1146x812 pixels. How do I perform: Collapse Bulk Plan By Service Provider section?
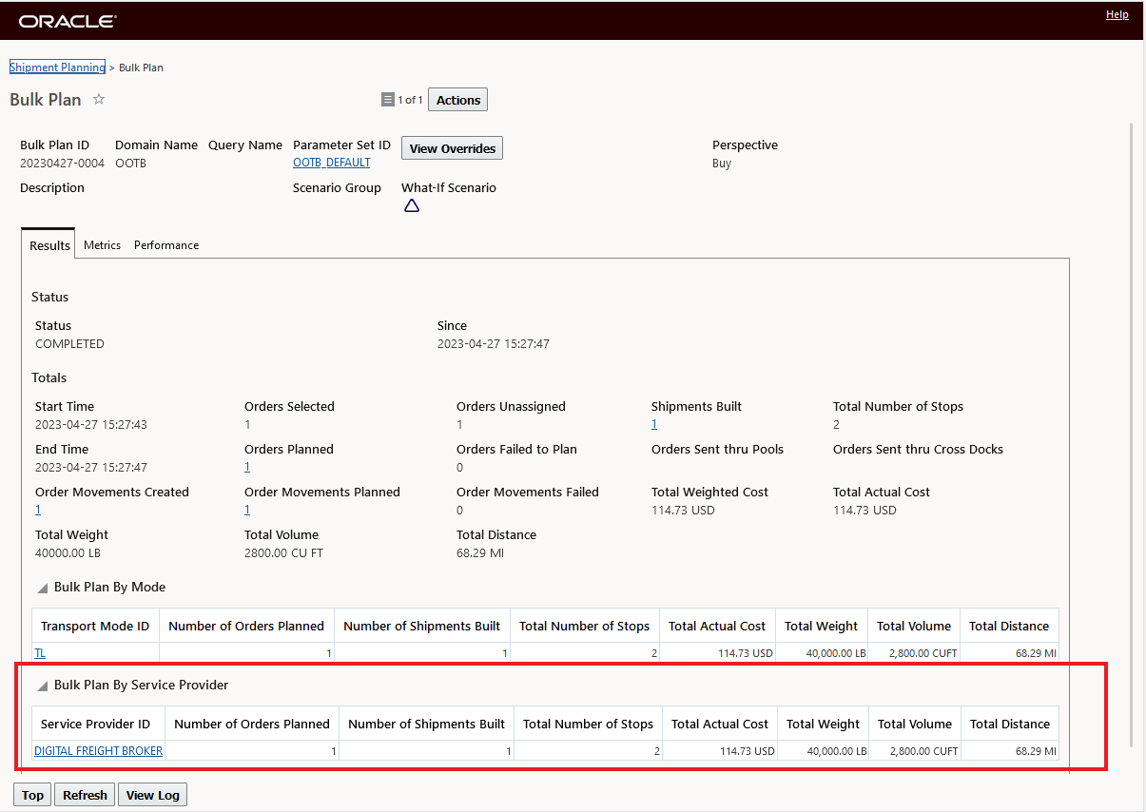(42, 686)
